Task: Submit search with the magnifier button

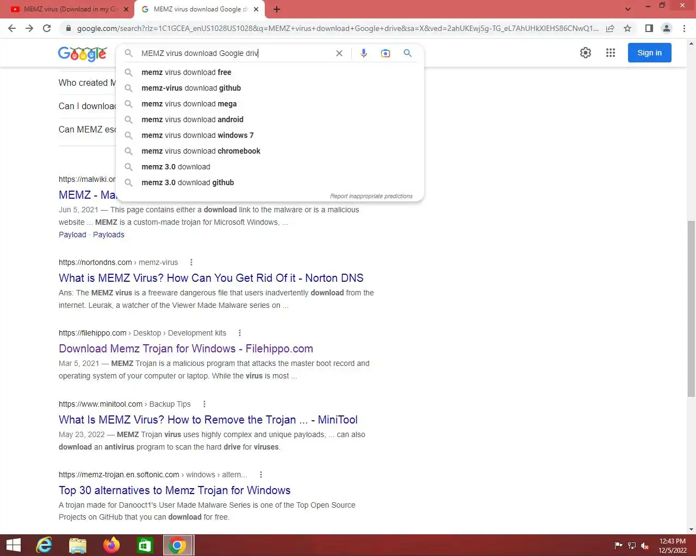Action: click(407, 53)
